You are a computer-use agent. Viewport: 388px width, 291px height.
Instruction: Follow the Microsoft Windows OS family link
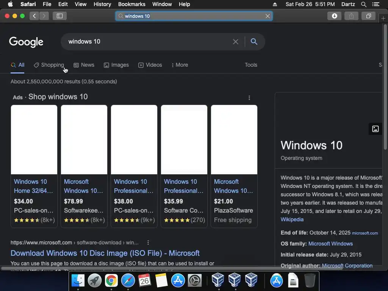pyautogui.click(x=330, y=244)
